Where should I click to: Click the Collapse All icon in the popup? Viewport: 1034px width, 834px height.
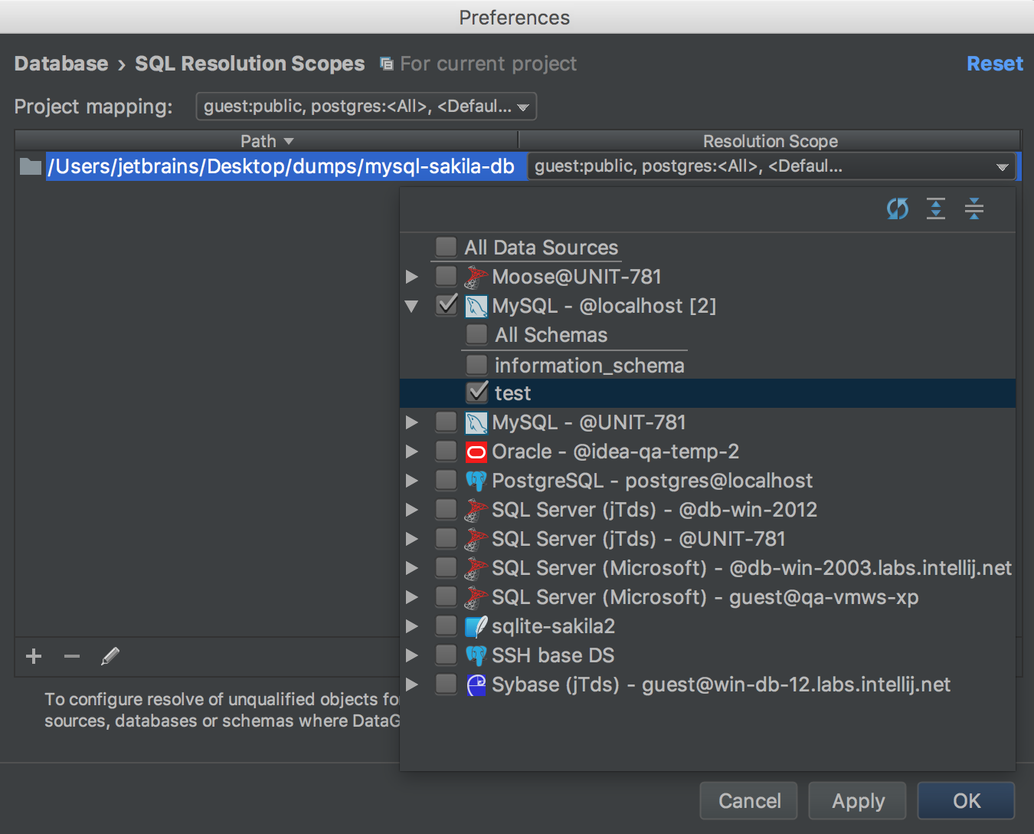pyautogui.click(x=974, y=208)
